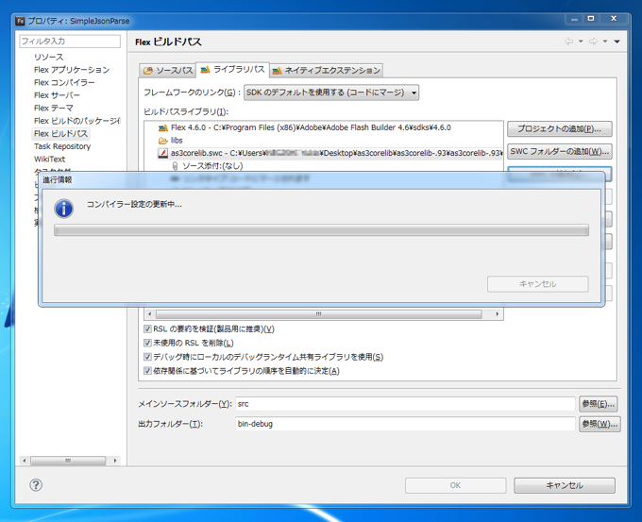Click the as3corelib.swc file icon
Viewport: 642px width, 522px height.
[163, 153]
